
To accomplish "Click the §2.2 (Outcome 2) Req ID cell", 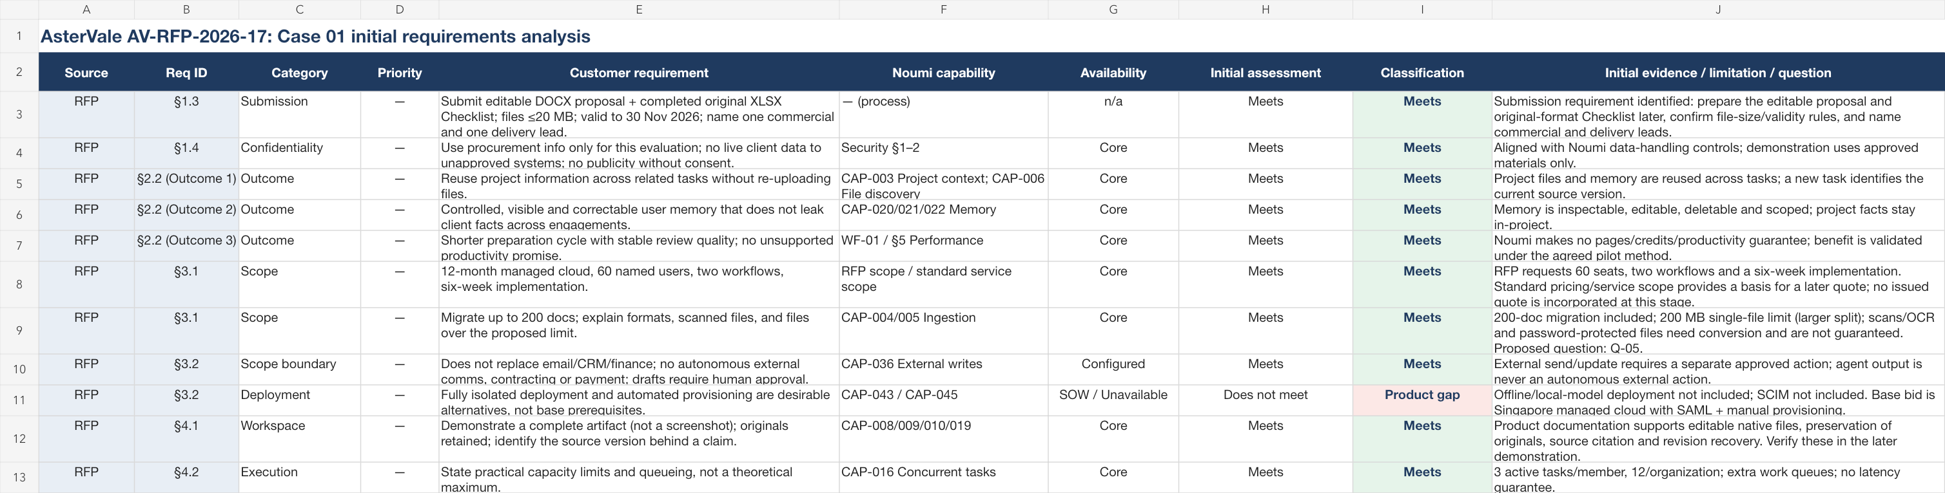I will click(x=186, y=215).
